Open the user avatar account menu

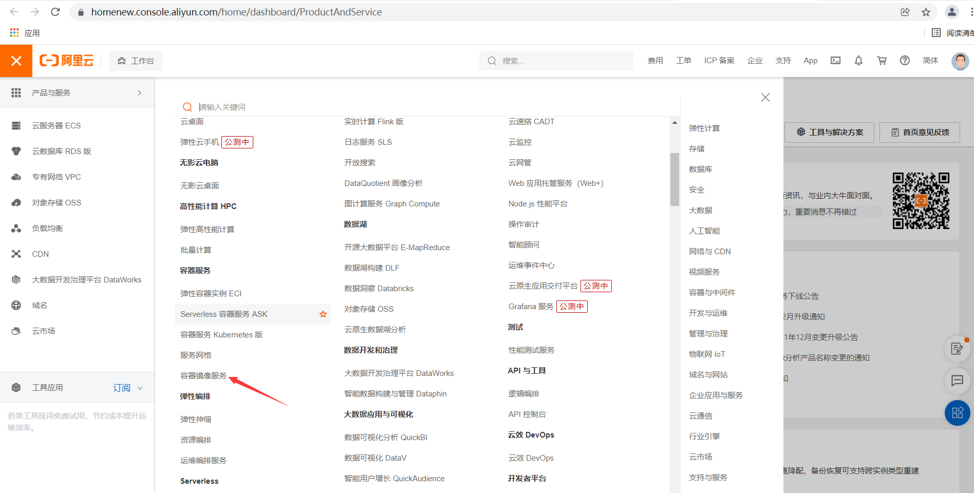(x=960, y=61)
